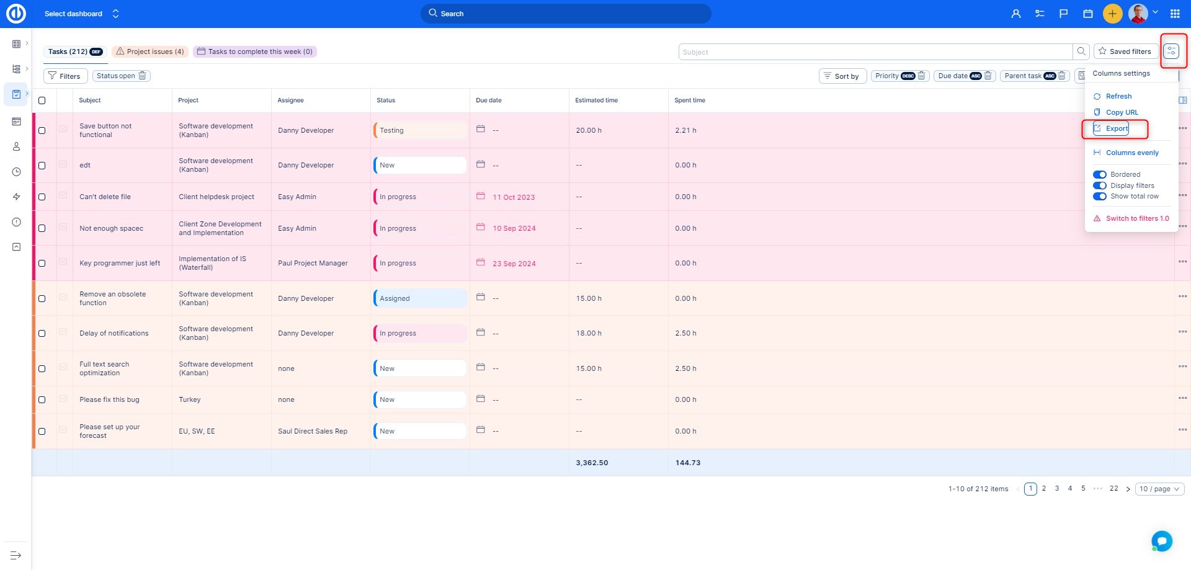The width and height of the screenshot is (1191, 570).
Task: Click the Filters button
Action: pyautogui.click(x=65, y=76)
